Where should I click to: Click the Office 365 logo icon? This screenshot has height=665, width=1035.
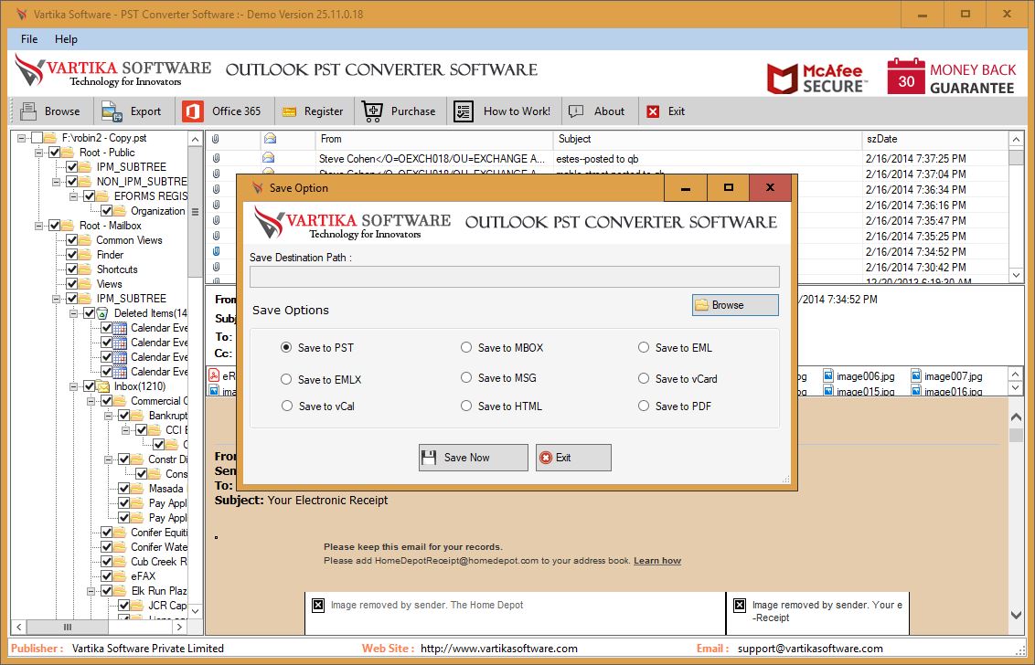(192, 111)
